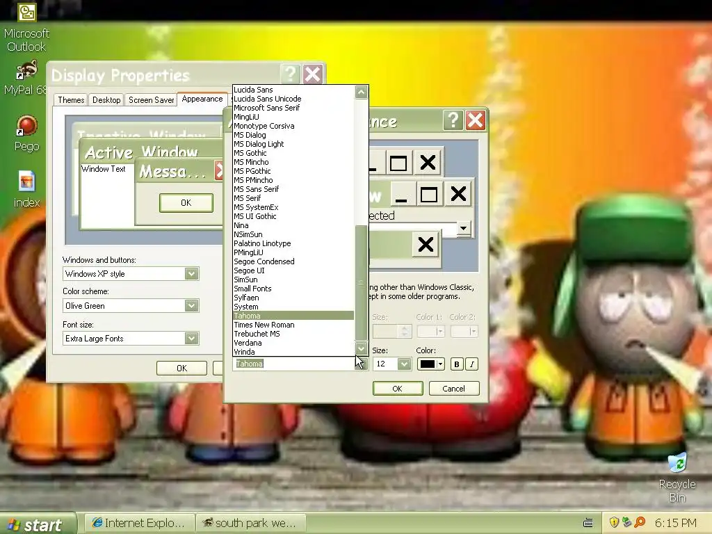Select the Appearance tab
The width and height of the screenshot is (712, 534).
[x=202, y=99]
